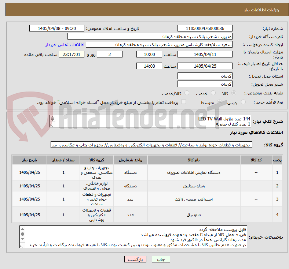Click the resize grip of شرح کلی نیاز box

[x=51, y=125]
